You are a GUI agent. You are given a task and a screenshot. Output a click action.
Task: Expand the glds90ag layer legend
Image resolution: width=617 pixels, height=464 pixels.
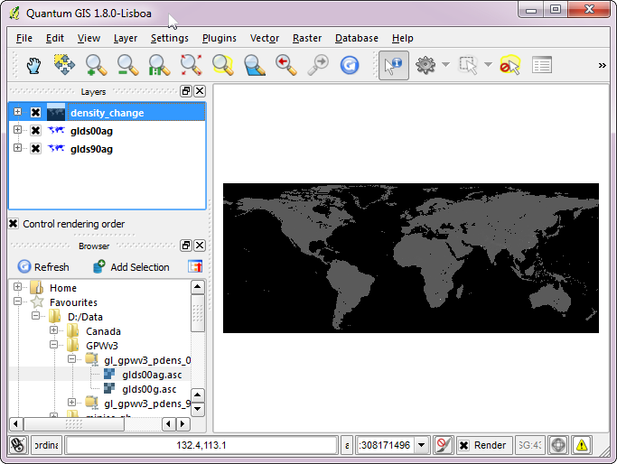17,148
